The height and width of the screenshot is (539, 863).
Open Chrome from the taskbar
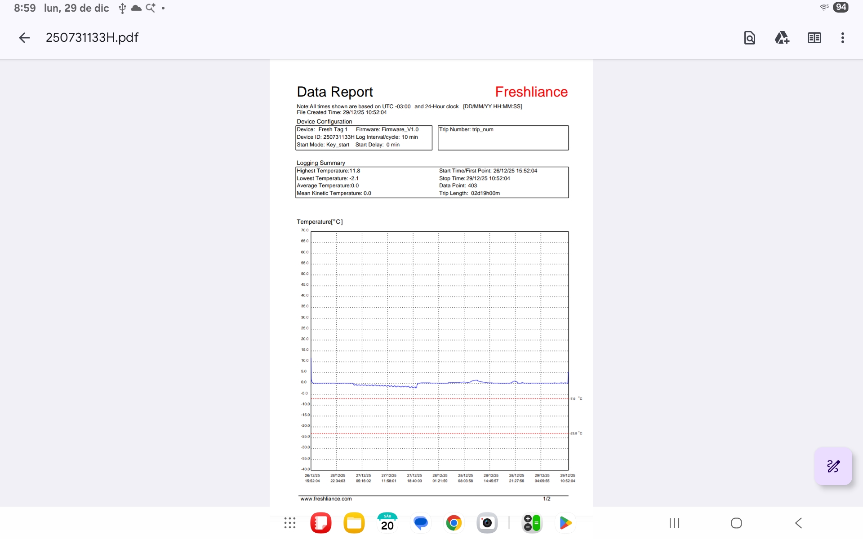(x=454, y=523)
